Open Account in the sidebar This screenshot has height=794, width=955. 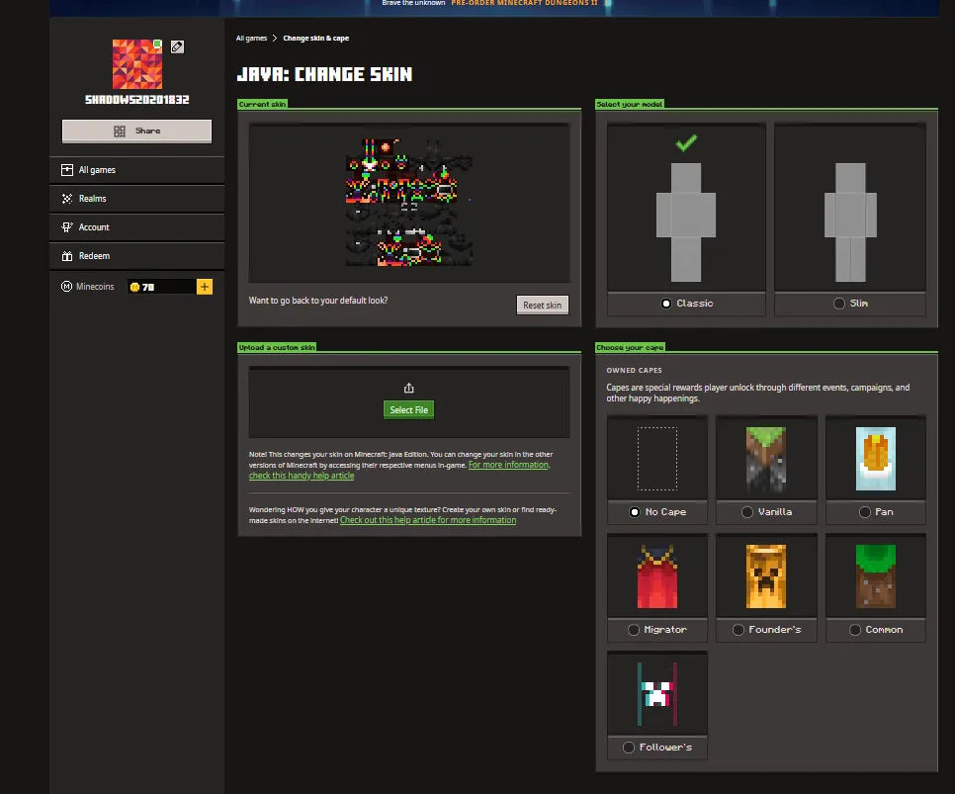pyautogui.click(x=137, y=227)
